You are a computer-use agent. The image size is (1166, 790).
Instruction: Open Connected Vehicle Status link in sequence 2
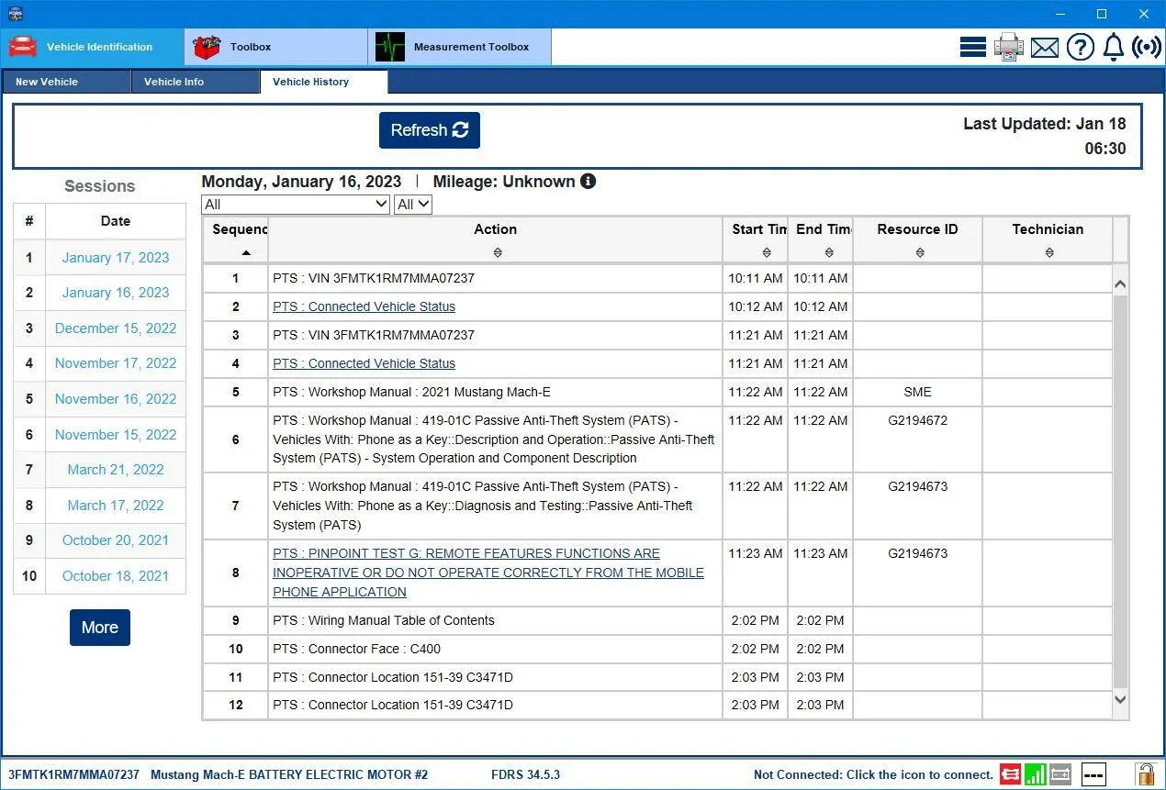[x=364, y=306]
